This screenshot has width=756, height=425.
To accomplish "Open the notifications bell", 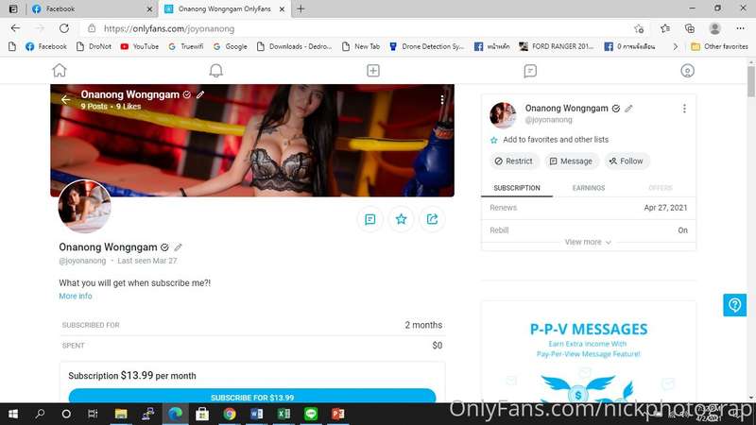I will (216, 71).
